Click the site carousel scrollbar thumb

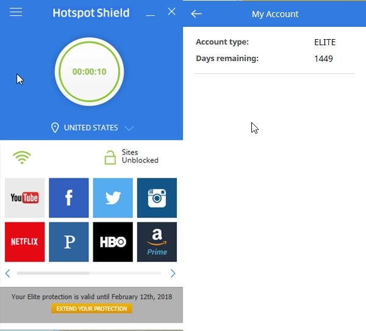pyautogui.click(x=53, y=273)
